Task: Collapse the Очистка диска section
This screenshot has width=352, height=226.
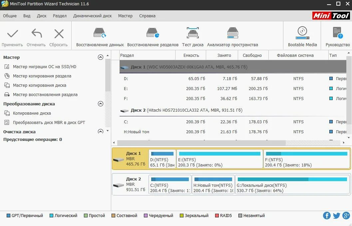Action: click(101, 132)
